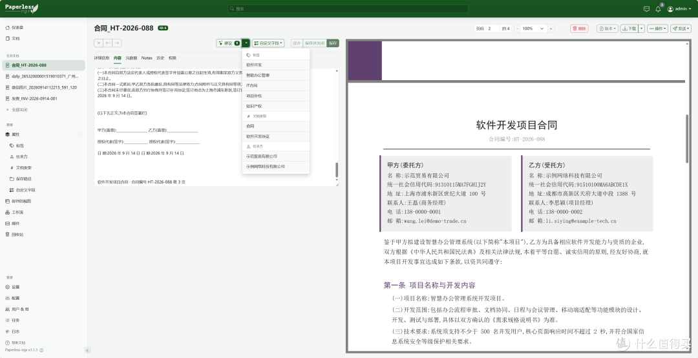Choose suggested correspondent 示范贸易有限公司

pyautogui.click(x=276, y=156)
